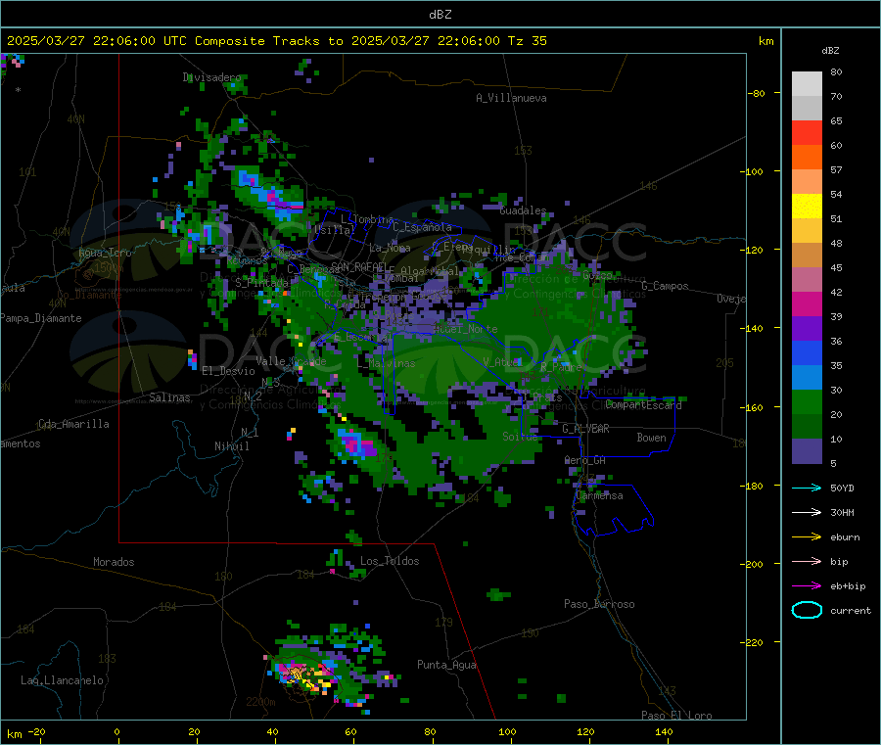Click the cyan 50YD arrow legend icon
This screenshot has height=745, width=881.
click(x=807, y=488)
